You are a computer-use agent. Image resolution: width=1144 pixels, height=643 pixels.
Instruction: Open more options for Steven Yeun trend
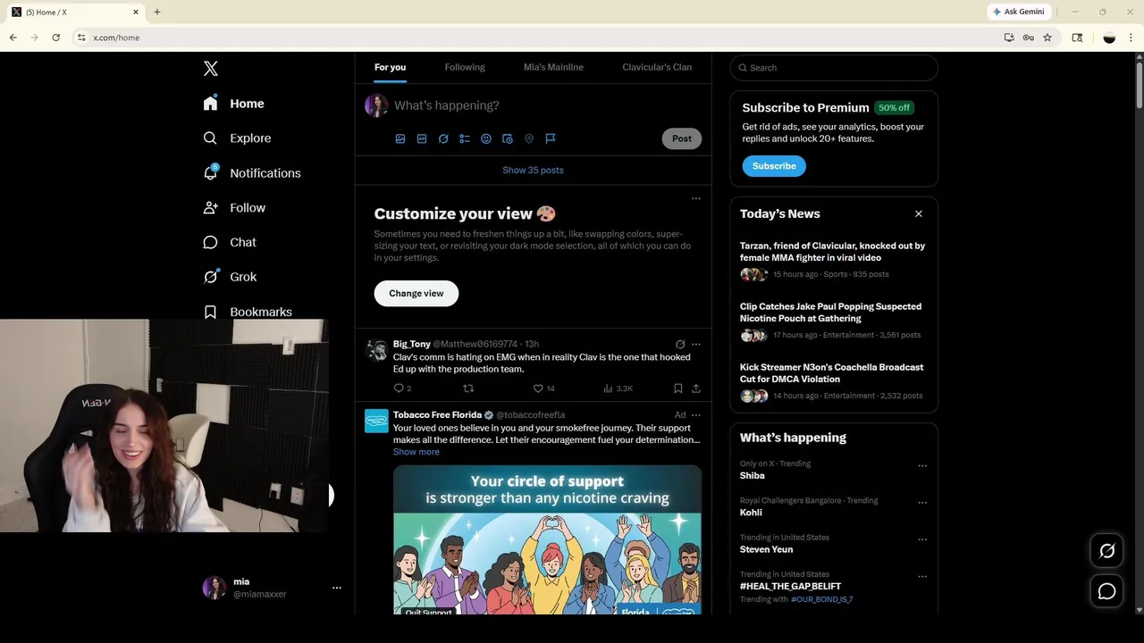(x=922, y=539)
